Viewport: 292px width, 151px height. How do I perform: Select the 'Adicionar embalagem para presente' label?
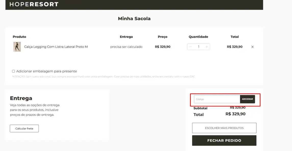(x=47, y=71)
